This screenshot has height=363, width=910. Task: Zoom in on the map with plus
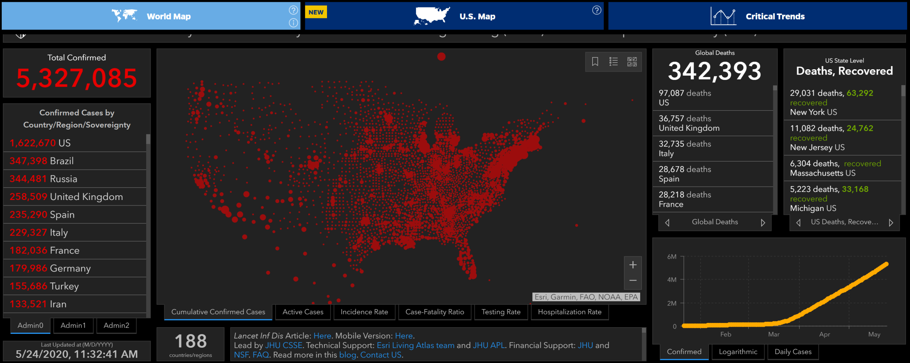coord(633,265)
